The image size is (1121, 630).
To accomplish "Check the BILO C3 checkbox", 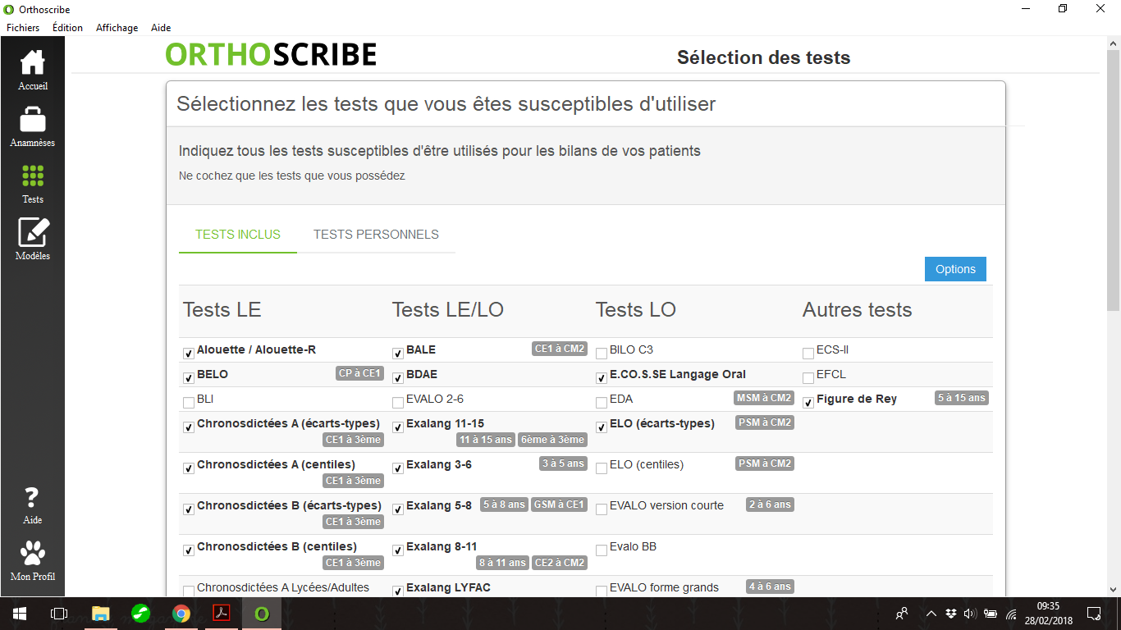I will pos(602,354).
